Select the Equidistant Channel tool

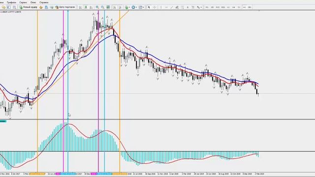point(177,7)
